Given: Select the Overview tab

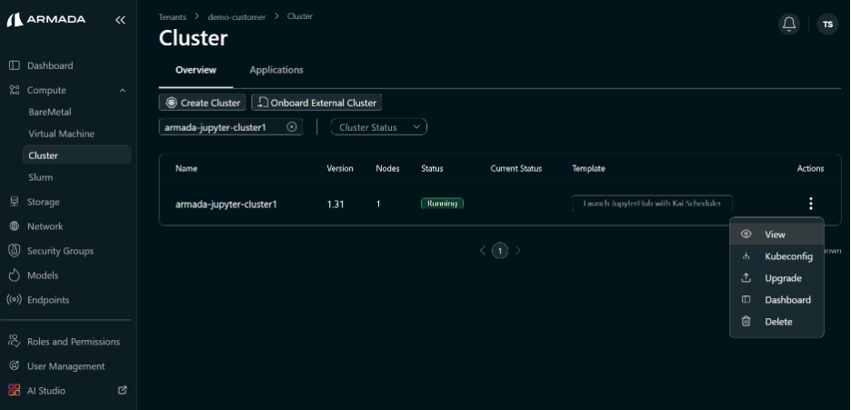Looking at the screenshot, I should point(195,70).
